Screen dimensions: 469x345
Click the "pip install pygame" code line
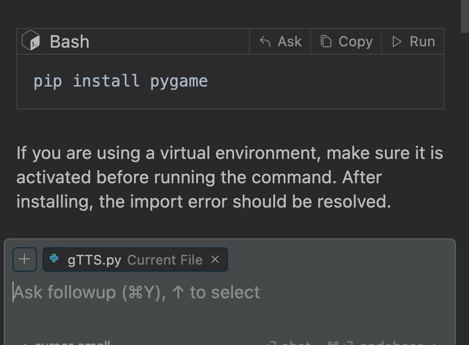coord(121,81)
